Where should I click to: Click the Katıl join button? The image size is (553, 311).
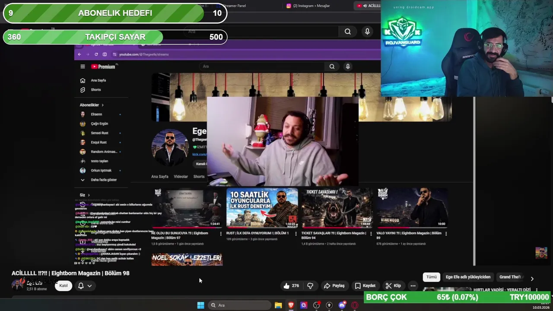[x=64, y=286]
